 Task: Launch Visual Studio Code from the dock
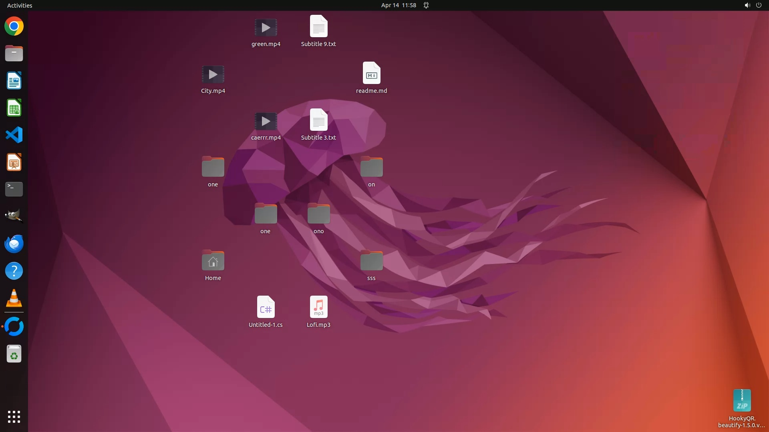(x=14, y=135)
